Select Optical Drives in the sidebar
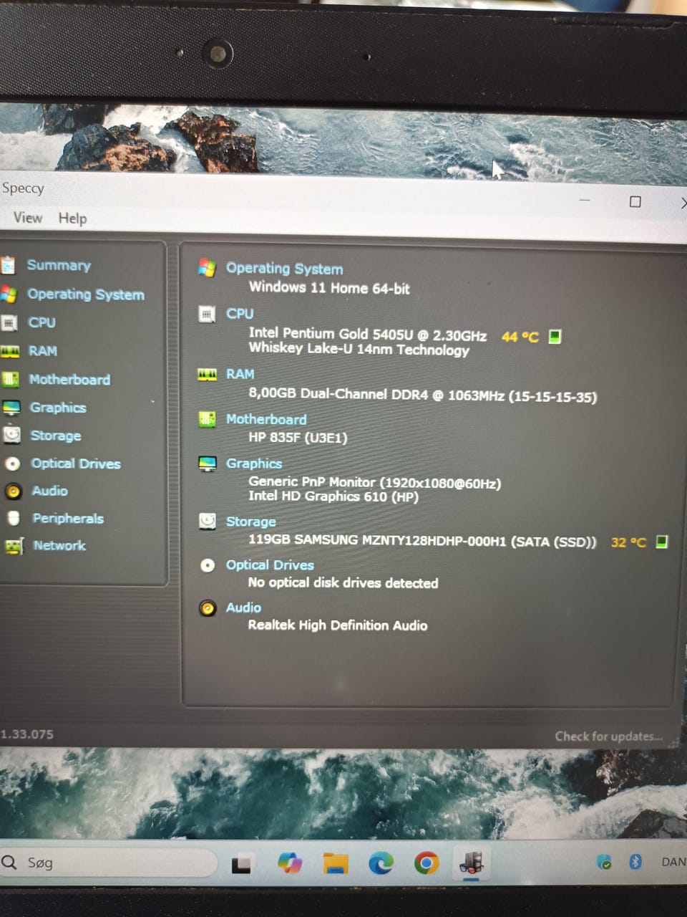Image resolution: width=687 pixels, height=917 pixels. pos(76,464)
